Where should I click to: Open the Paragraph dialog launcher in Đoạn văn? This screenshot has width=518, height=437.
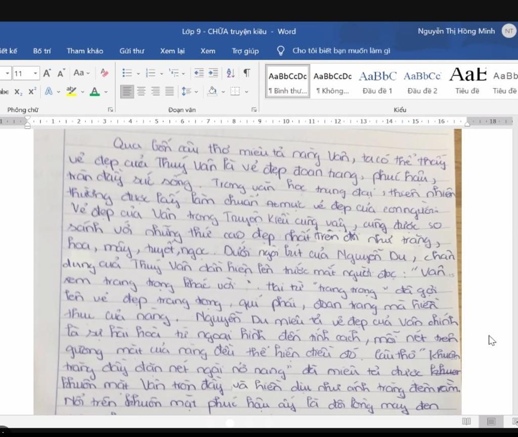pyautogui.click(x=254, y=109)
